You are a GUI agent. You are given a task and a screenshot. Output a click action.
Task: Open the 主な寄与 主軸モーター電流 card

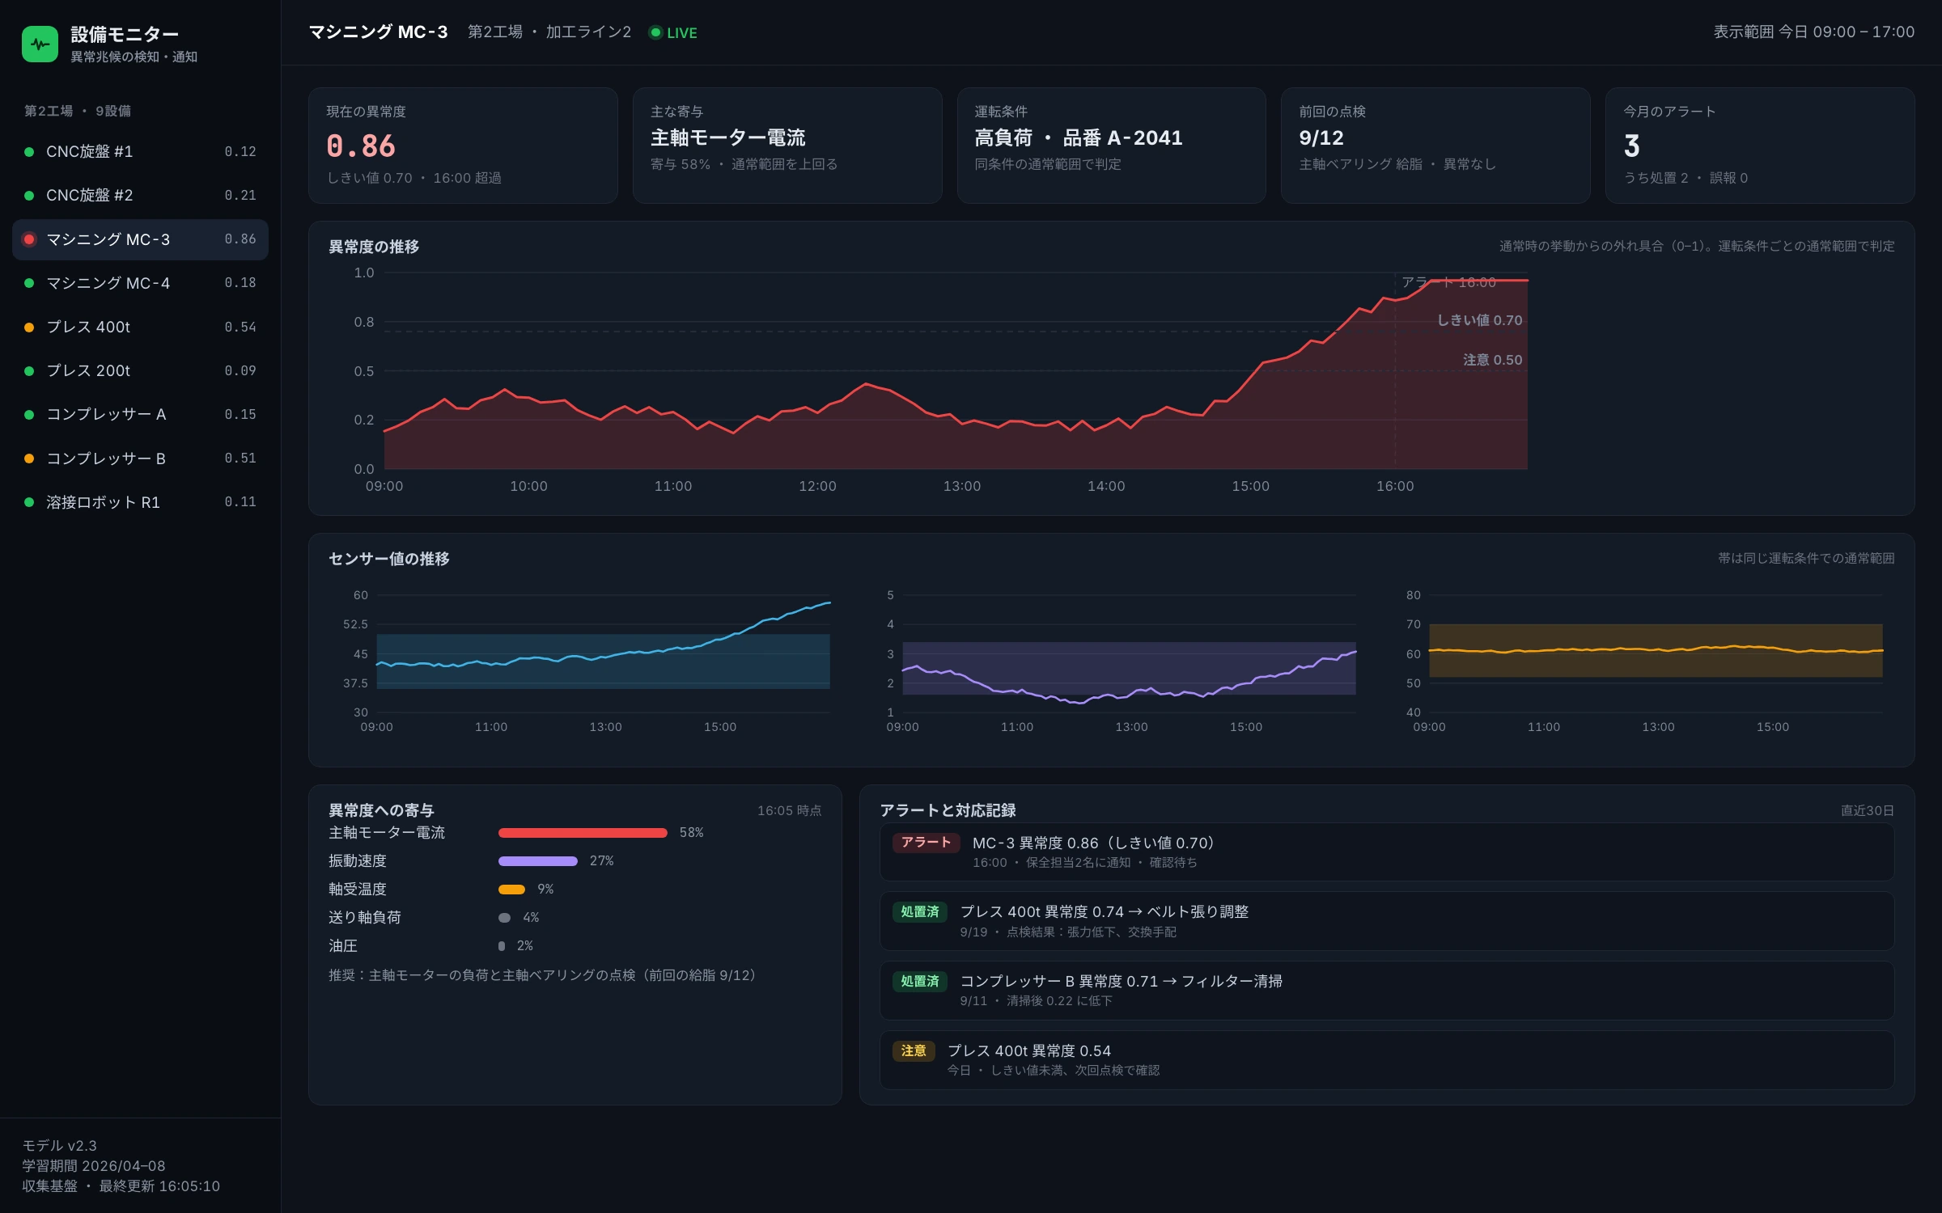point(787,146)
